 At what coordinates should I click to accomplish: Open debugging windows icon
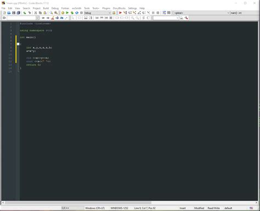[x=164, y=13]
